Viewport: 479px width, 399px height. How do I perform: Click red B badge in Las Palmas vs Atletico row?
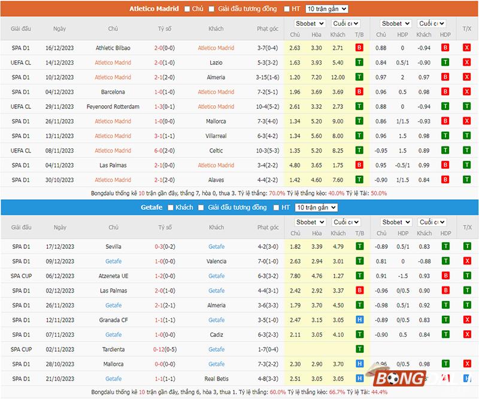coord(359,165)
